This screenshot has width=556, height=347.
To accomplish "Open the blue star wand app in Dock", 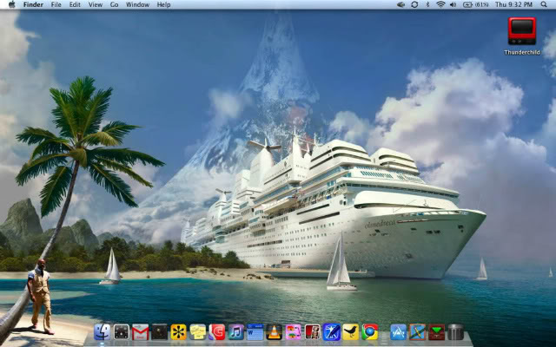I will (332, 332).
